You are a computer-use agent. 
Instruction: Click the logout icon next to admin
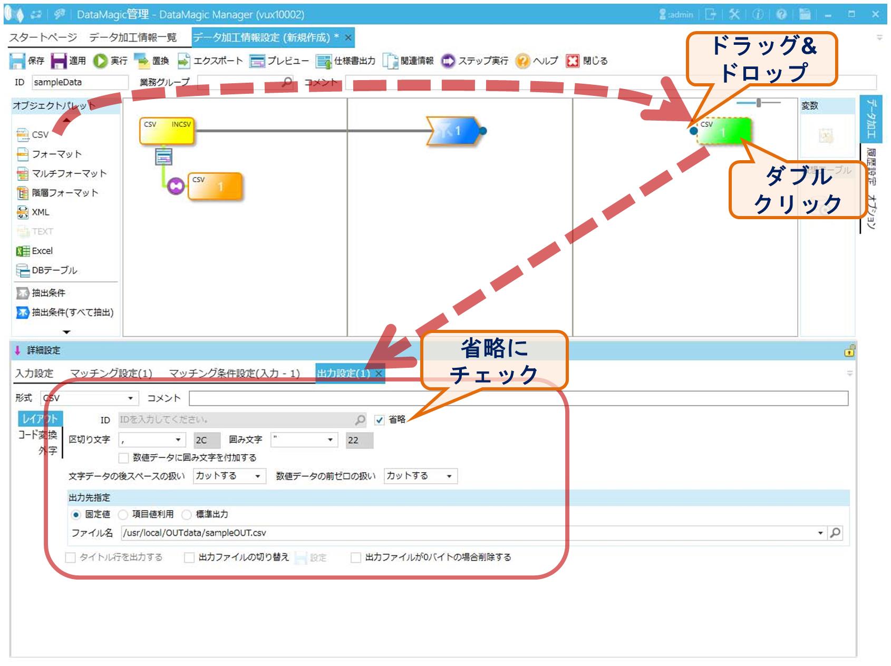710,14
